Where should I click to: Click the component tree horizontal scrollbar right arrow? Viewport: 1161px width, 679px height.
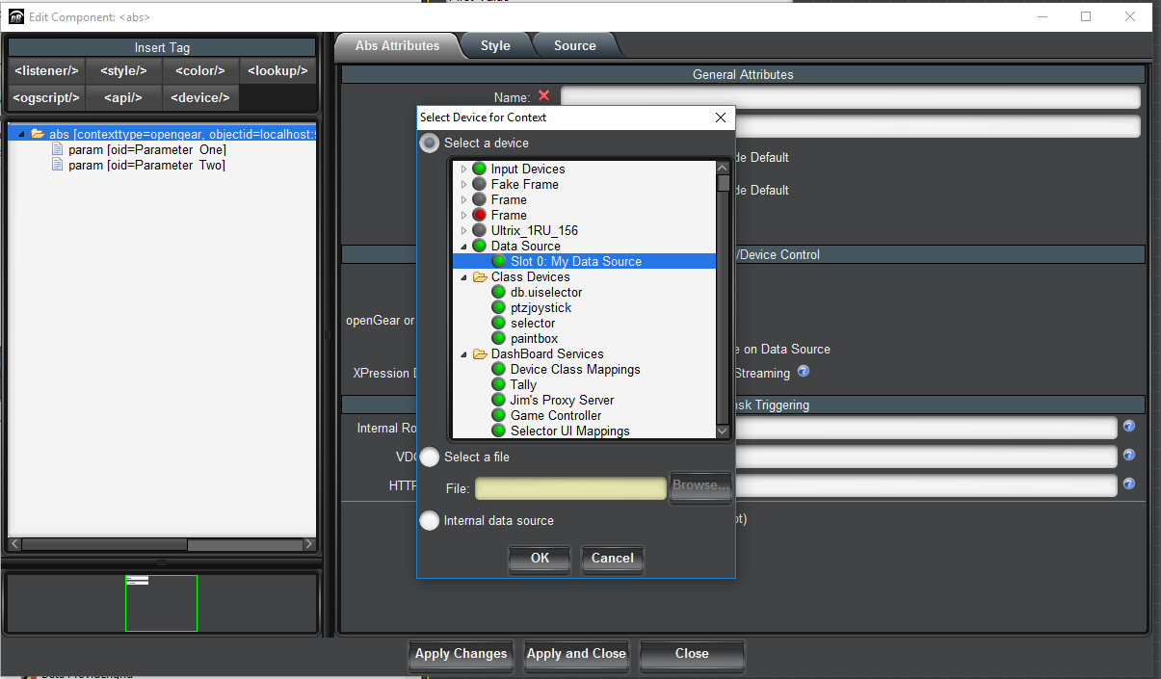coord(308,544)
